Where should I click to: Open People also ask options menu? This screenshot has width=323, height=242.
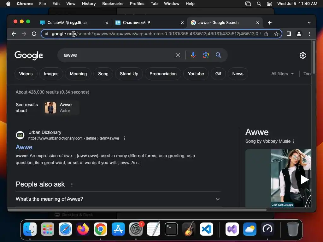coord(72,185)
